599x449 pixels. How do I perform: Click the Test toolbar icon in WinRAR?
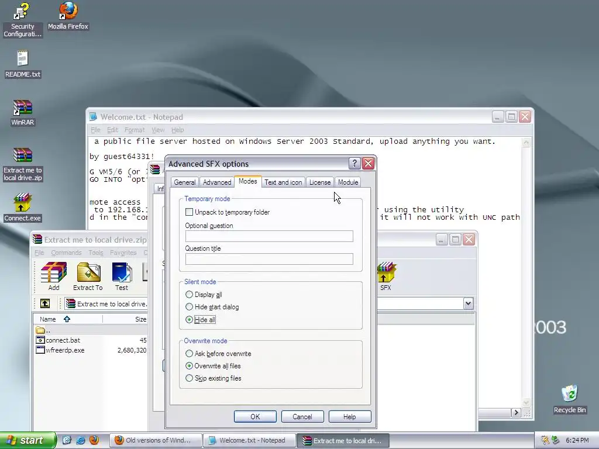pyautogui.click(x=122, y=277)
